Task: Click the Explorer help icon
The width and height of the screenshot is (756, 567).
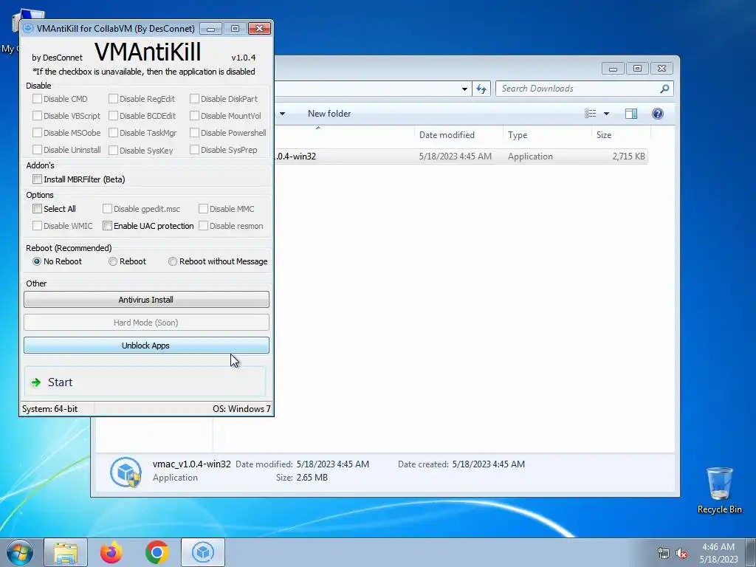Action: (x=658, y=114)
